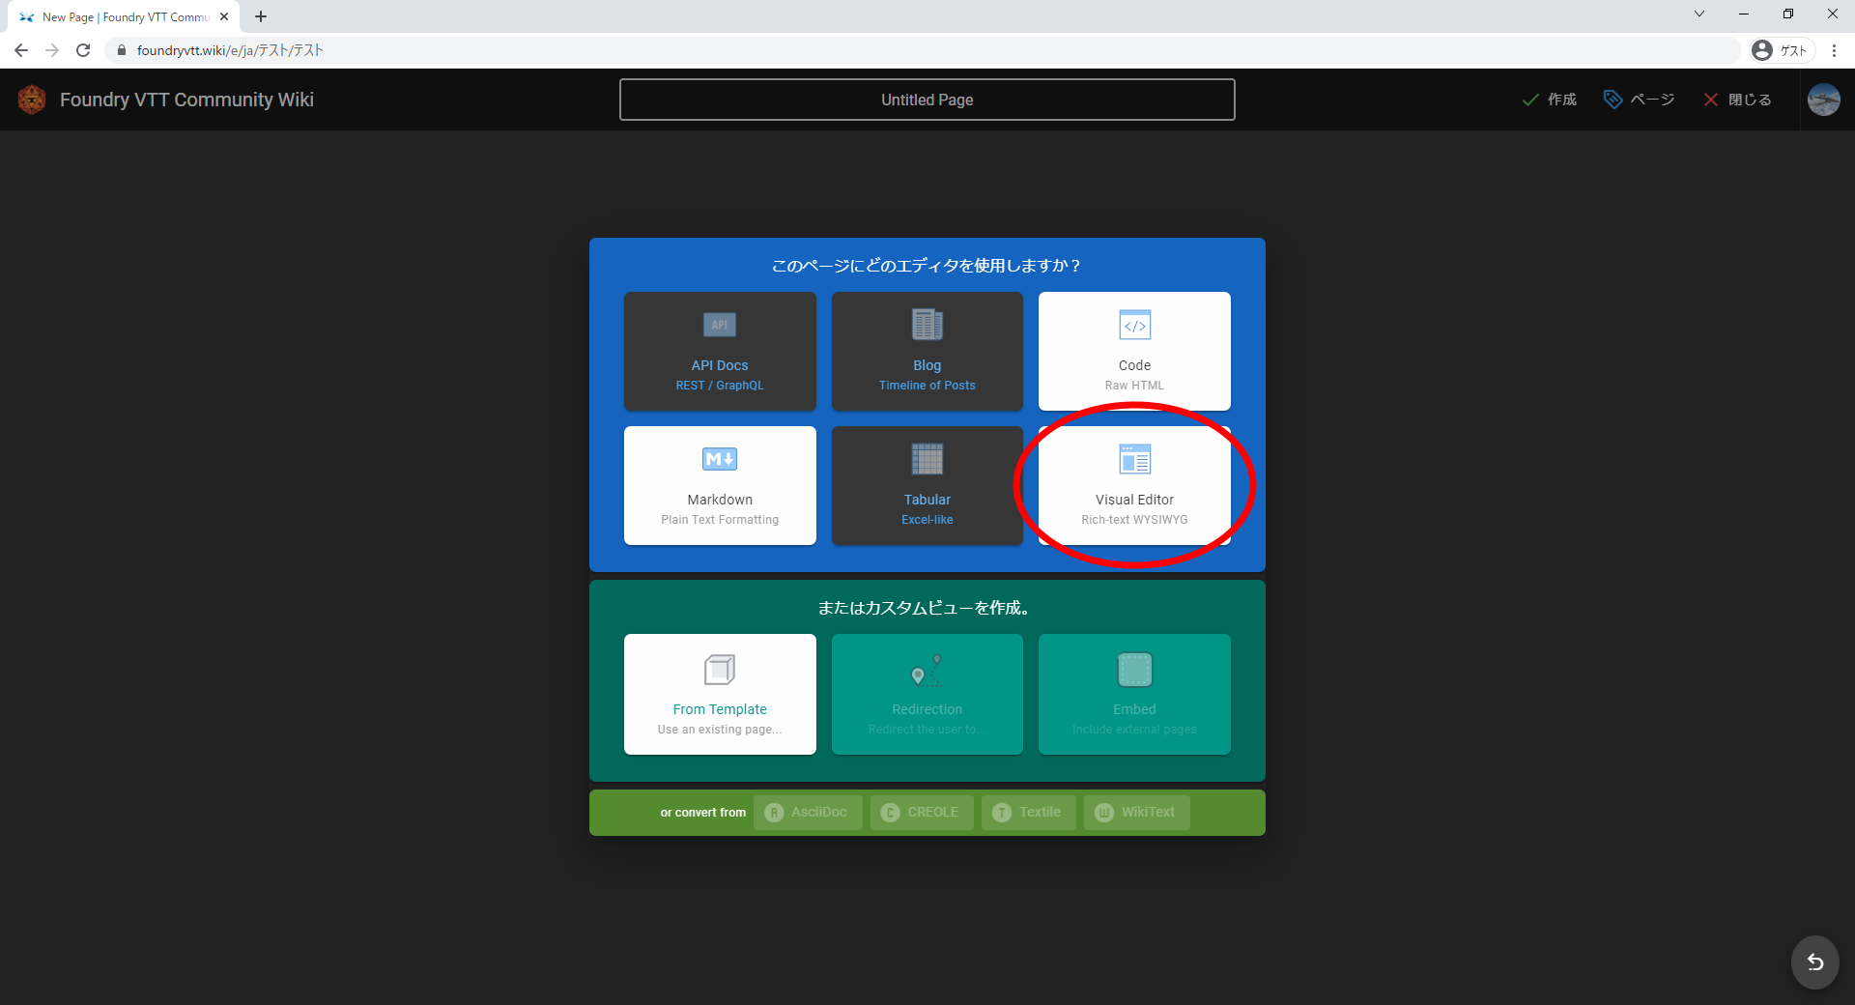1855x1005 pixels.
Task: Click the code brackets icon
Action: coord(1134,325)
